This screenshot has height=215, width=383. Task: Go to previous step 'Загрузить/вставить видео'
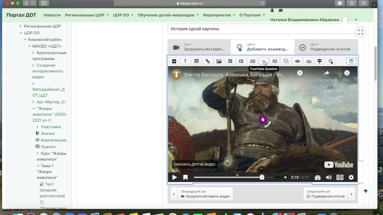tap(202, 194)
